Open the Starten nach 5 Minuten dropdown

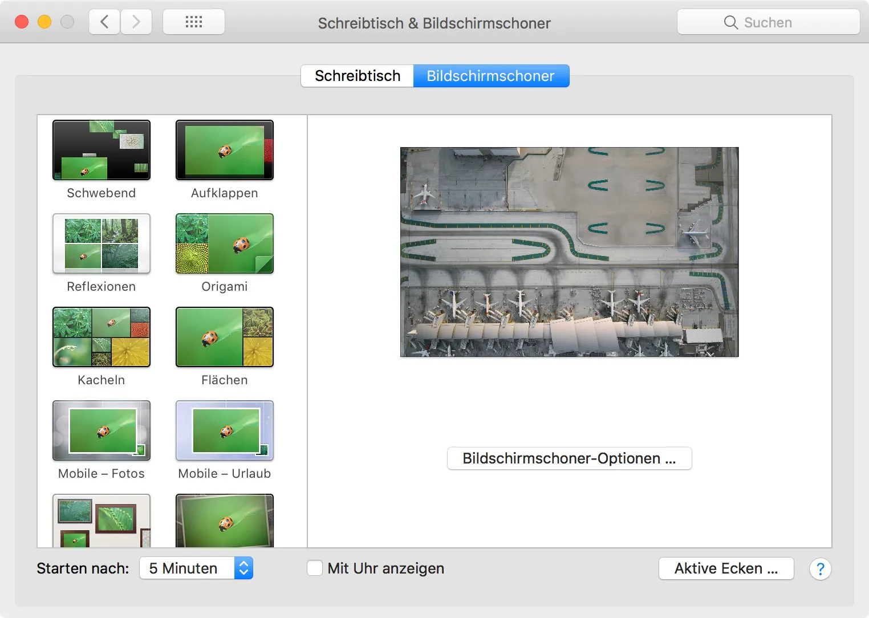[x=196, y=568]
